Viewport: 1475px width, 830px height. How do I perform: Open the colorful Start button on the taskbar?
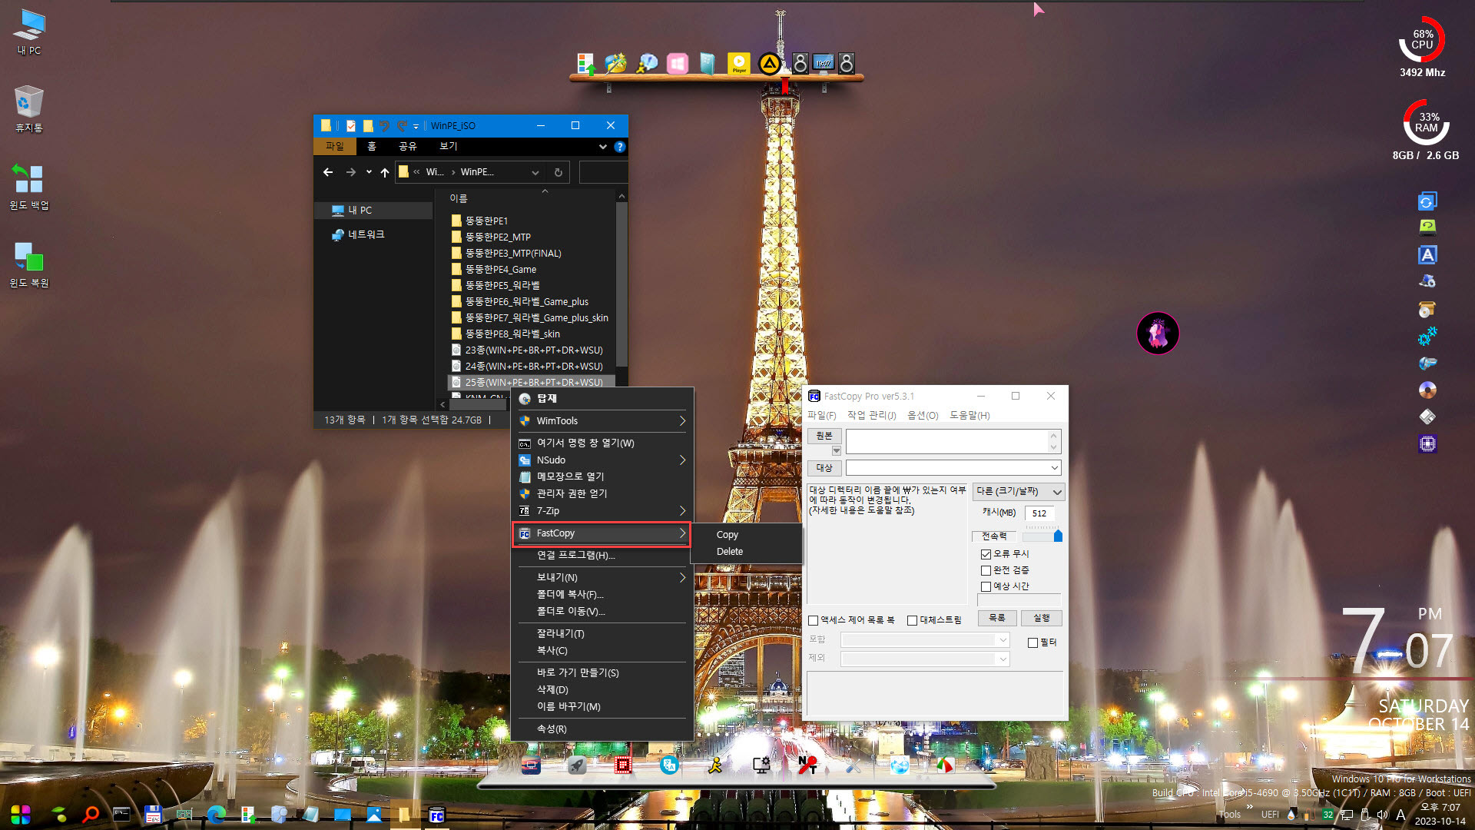pos(21,815)
